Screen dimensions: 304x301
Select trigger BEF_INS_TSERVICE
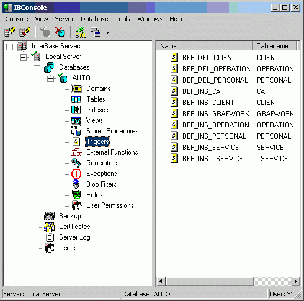coord(213,159)
